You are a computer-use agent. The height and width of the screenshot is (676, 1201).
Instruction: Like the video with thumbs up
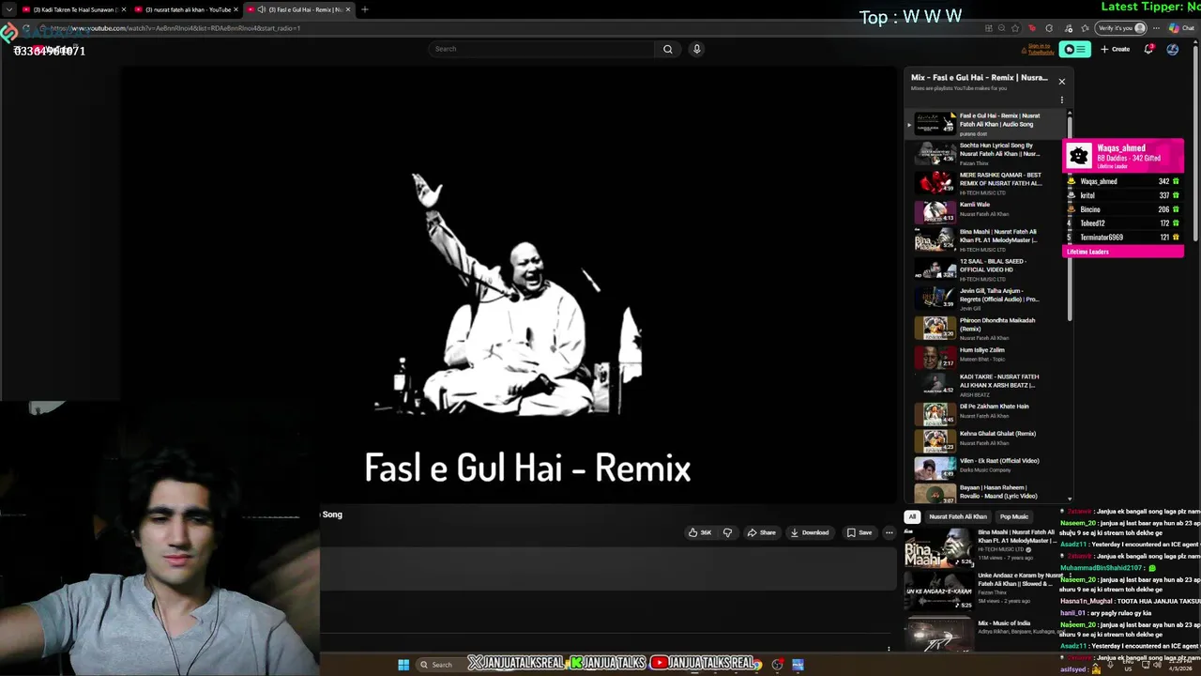point(700,532)
